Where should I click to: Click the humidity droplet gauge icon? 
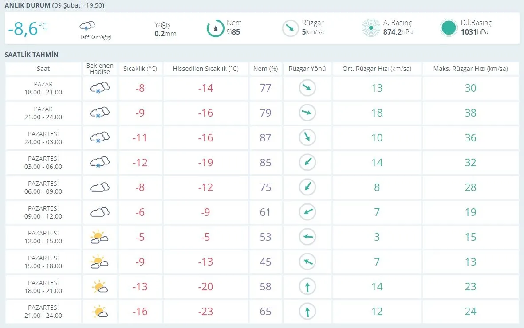tap(216, 28)
